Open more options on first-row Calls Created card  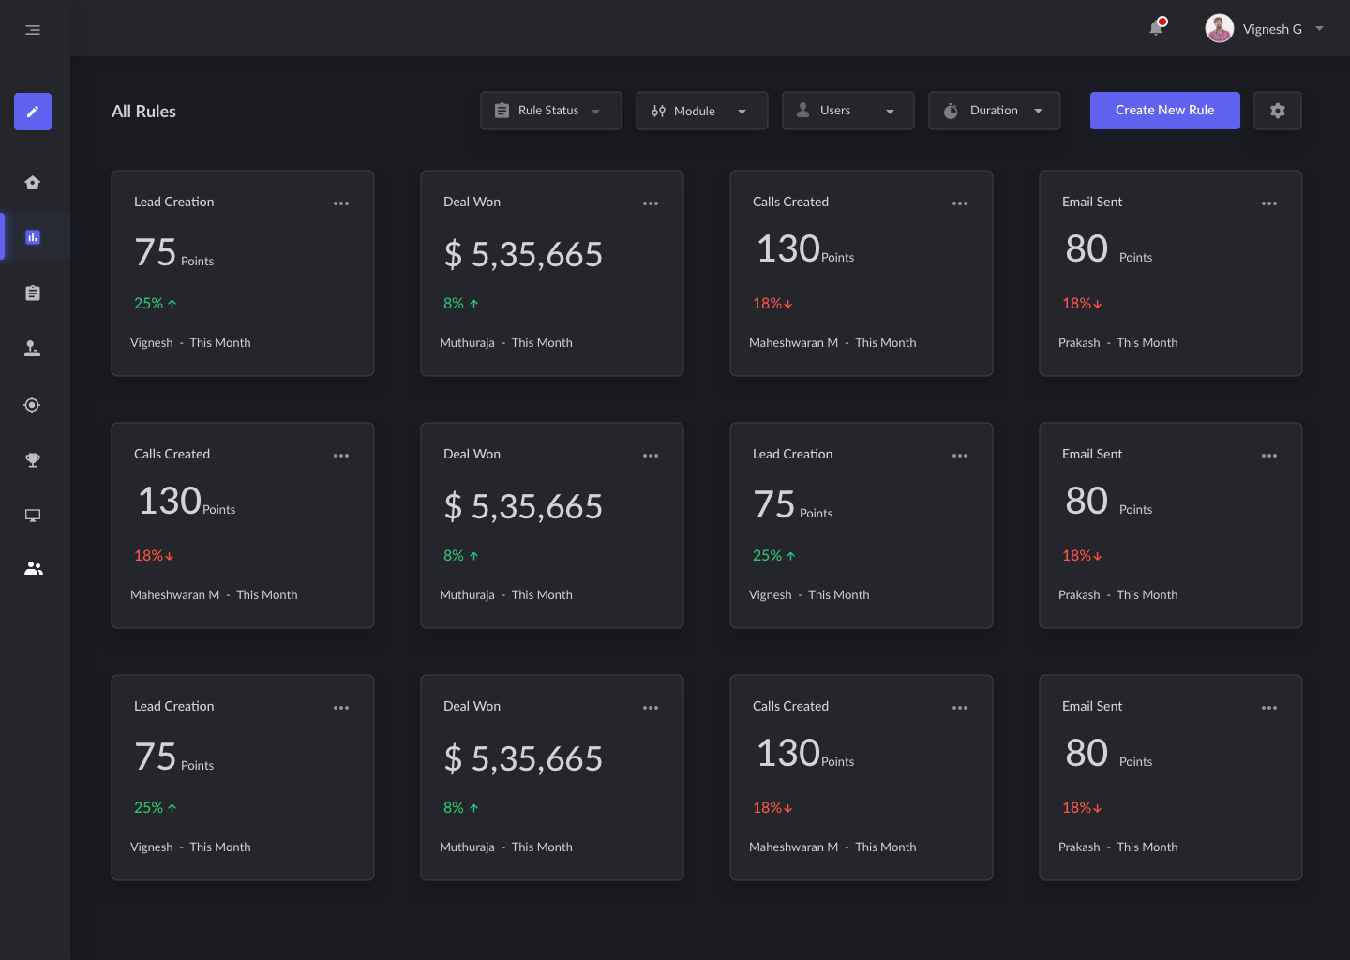(x=960, y=203)
